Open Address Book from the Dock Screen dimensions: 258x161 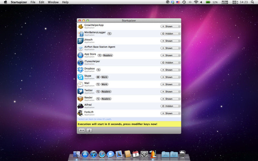127,154
